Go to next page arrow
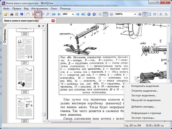The image size is (172, 129). click(x=78, y=14)
